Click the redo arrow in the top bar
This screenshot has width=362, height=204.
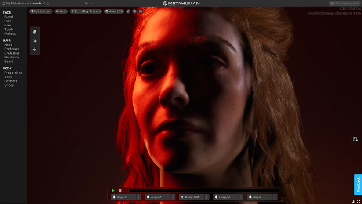[92, 3]
